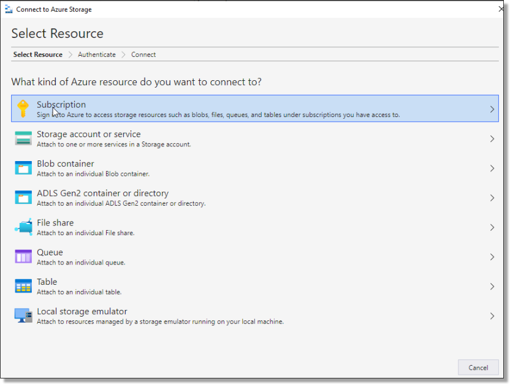This screenshot has width=510, height=384.
Task: Open the Blob container option via its chevron
Action: click(x=492, y=168)
